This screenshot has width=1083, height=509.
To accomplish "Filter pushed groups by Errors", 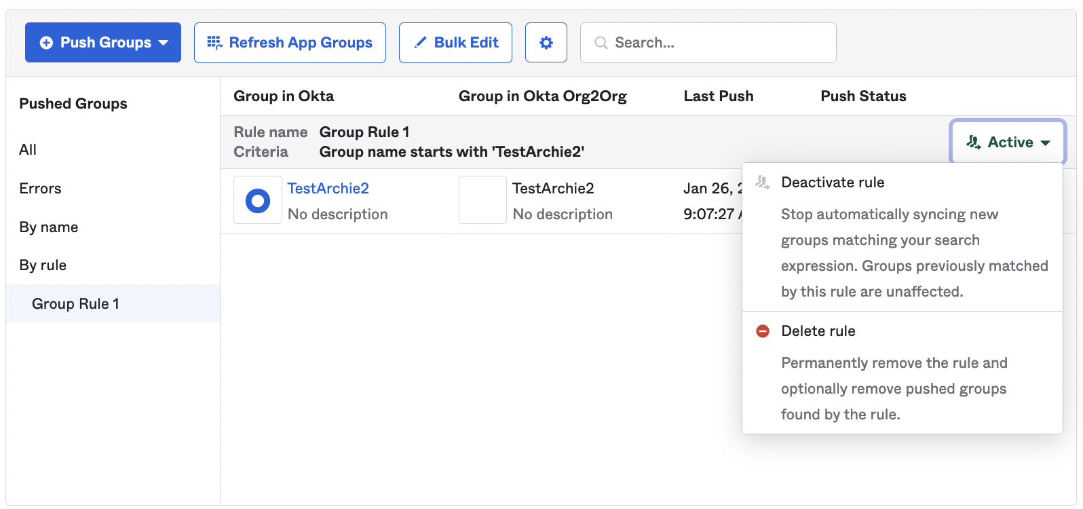I will [40, 189].
